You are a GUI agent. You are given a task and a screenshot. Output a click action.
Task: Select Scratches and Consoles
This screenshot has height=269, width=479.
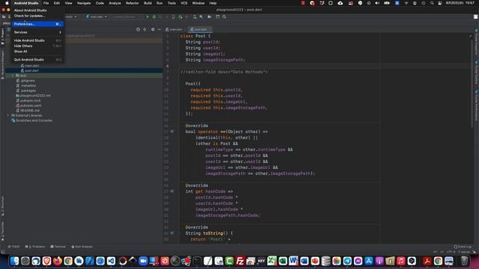coord(31,120)
